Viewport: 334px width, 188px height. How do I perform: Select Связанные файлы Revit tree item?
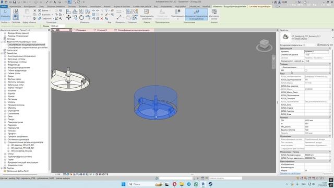(x=17, y=171)
